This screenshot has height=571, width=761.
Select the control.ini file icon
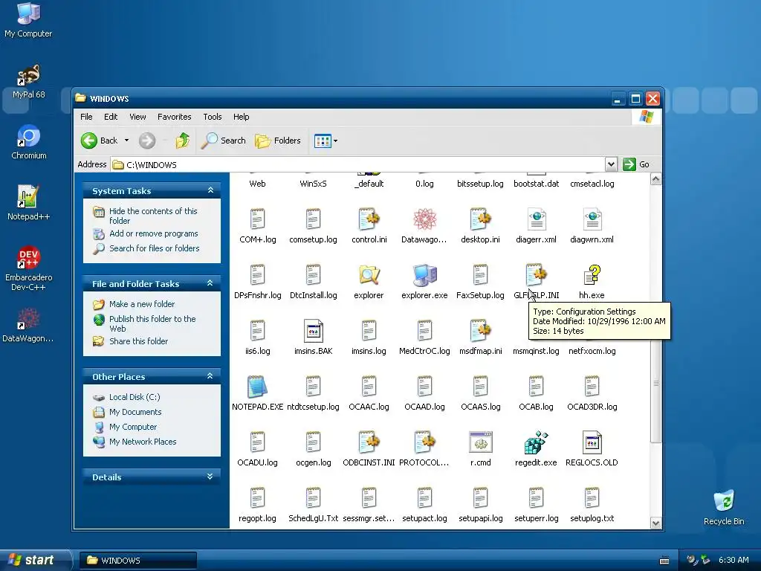click(369, 219)
